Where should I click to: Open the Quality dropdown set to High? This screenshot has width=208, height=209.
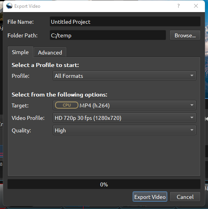click(125, 130)
